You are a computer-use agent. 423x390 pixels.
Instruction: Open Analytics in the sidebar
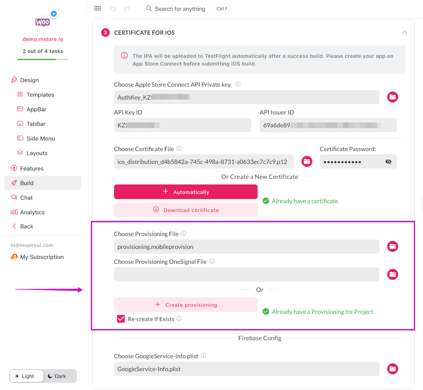click(x=32, y=212)
